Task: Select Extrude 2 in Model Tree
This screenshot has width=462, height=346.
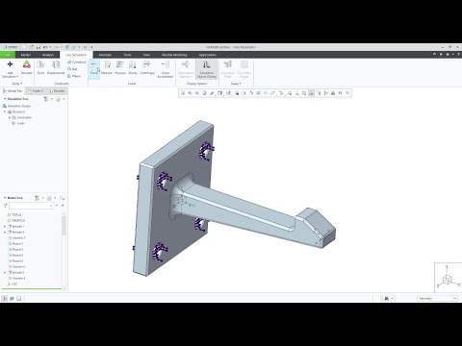Action: pos(16,233)
